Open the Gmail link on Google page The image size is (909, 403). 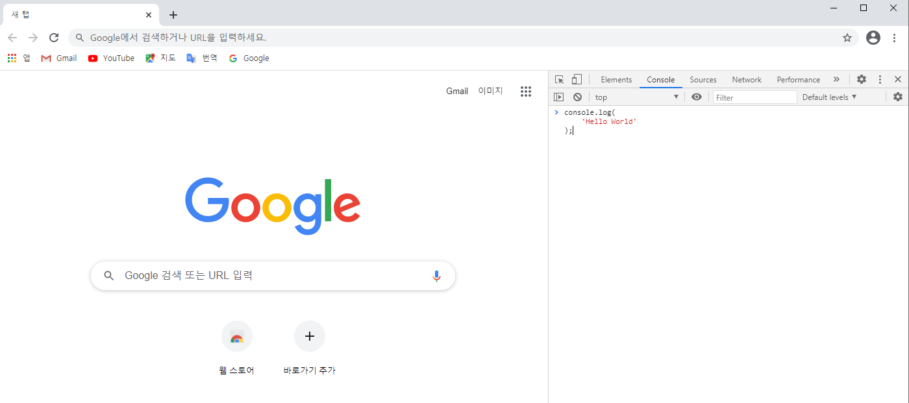coord(457,92)
